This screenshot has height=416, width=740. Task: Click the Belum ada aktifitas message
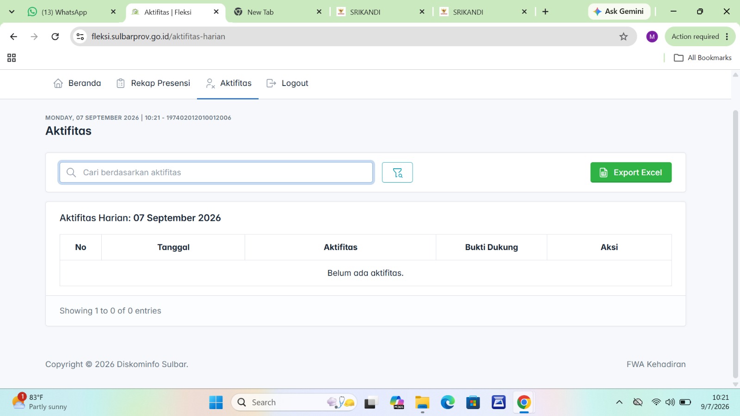[x=365, y=273]
